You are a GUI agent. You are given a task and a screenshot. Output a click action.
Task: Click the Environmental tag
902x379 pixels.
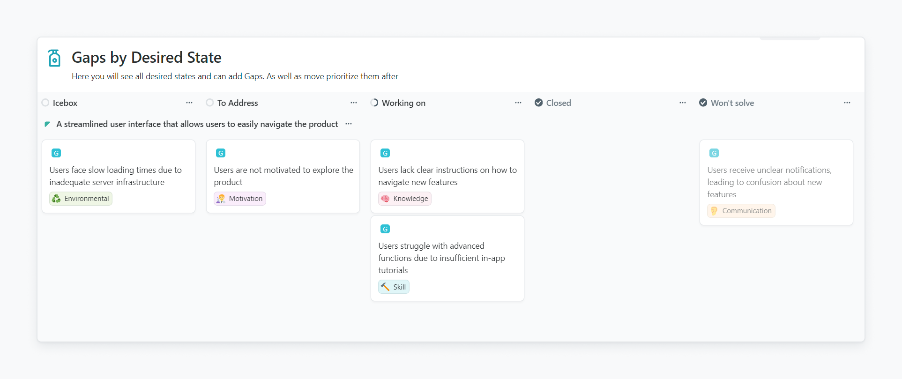coord(81,199)
